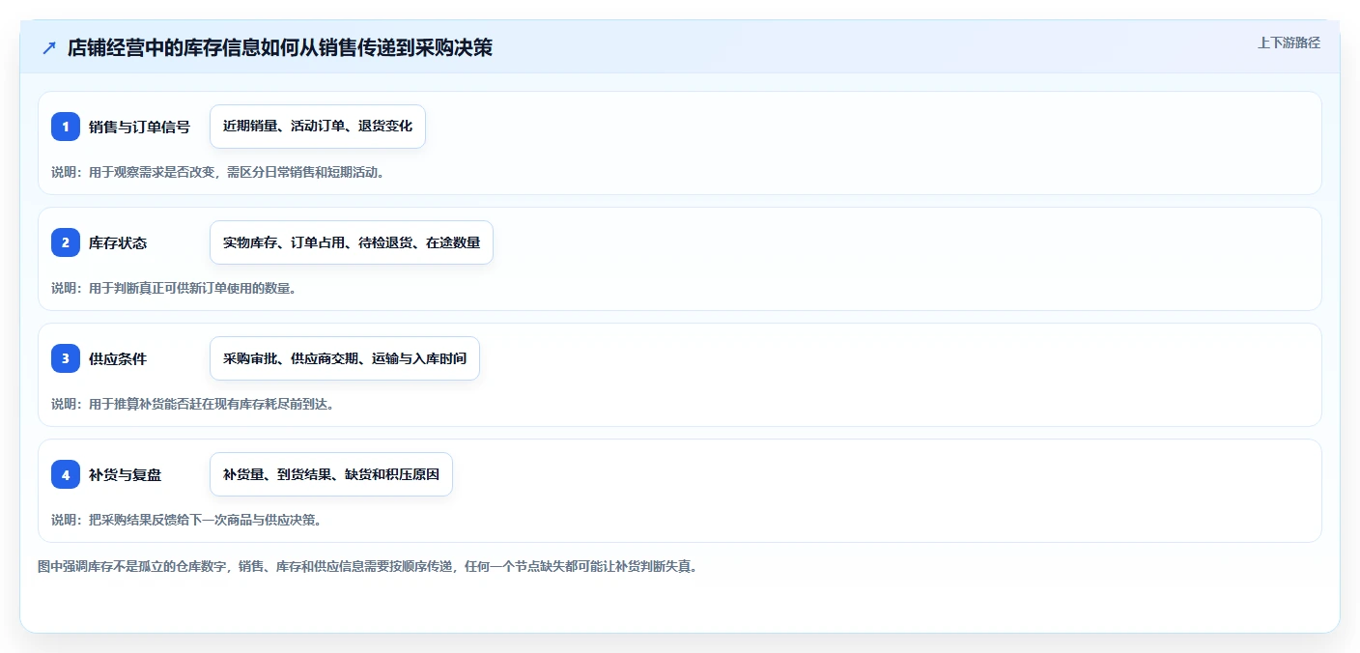Click the arrow icon beside the title
The height and width of the screenshot is (653, 1360).
(49, 47)
